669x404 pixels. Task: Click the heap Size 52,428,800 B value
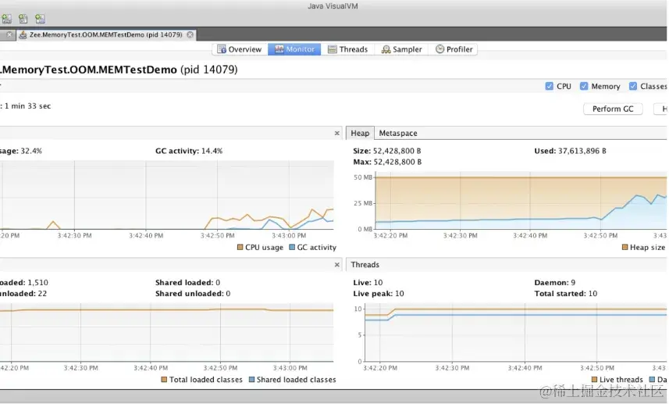click(397, 151)
